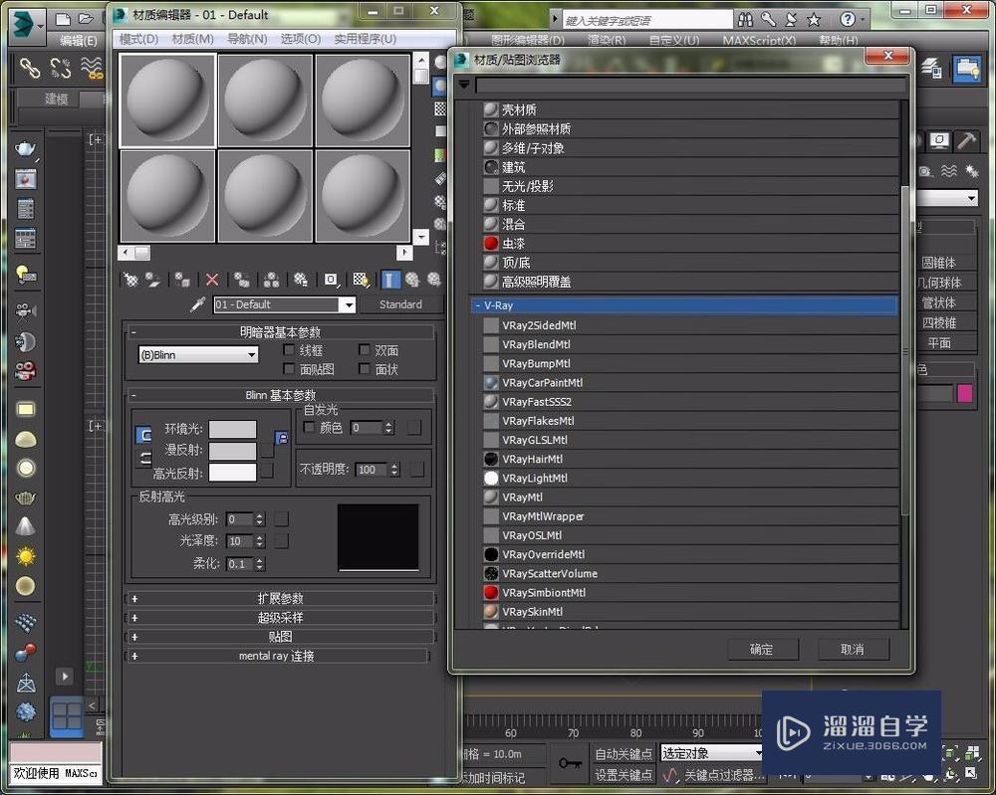
Task: Click magenta object color swatch in command panel
Action: click(x=964, y=393)
